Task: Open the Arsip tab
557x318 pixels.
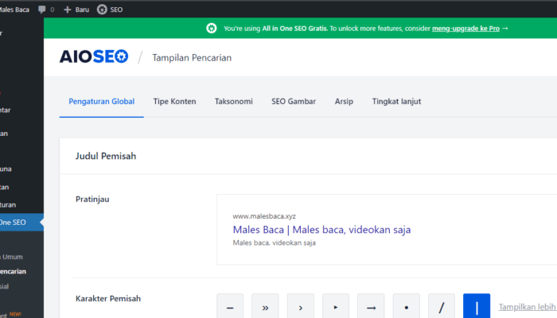Action: [x=344, y=102]
